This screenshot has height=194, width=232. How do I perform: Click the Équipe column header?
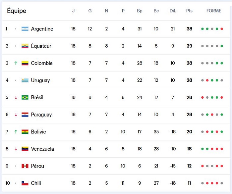pyautogui.click(x=17, y=11)
